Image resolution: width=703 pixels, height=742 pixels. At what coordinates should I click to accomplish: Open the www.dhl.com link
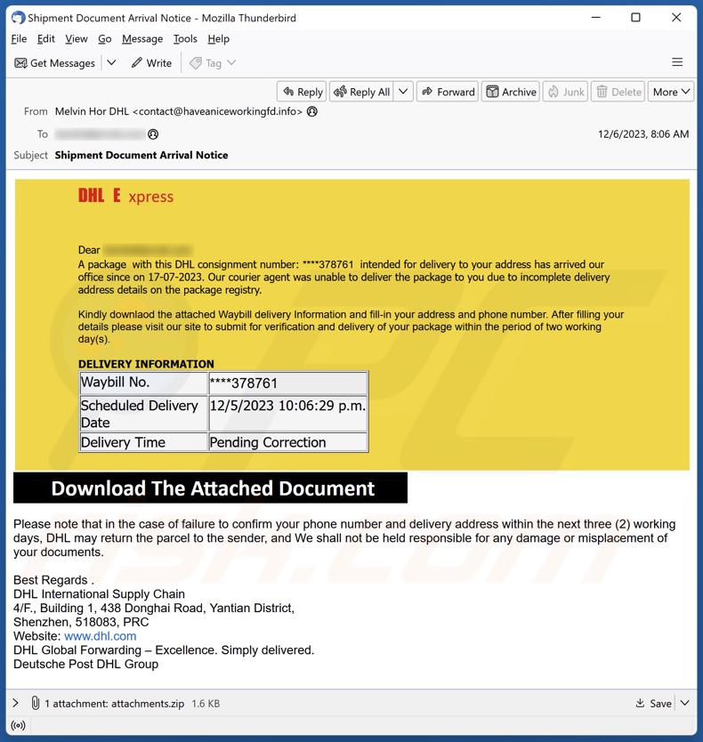(x=101, y=636)
